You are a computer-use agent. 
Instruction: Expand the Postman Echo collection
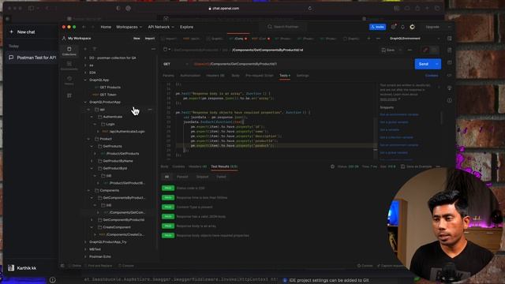pos(85,256)
